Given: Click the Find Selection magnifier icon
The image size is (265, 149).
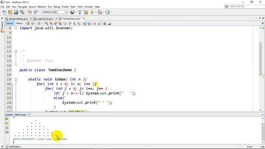Looking at the screenshot, I should click(x=46, y=24).
